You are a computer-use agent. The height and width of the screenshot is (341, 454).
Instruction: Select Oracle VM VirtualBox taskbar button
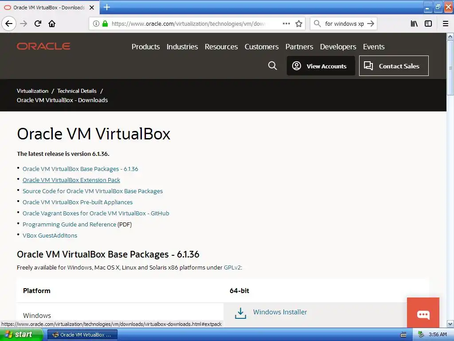82,335
